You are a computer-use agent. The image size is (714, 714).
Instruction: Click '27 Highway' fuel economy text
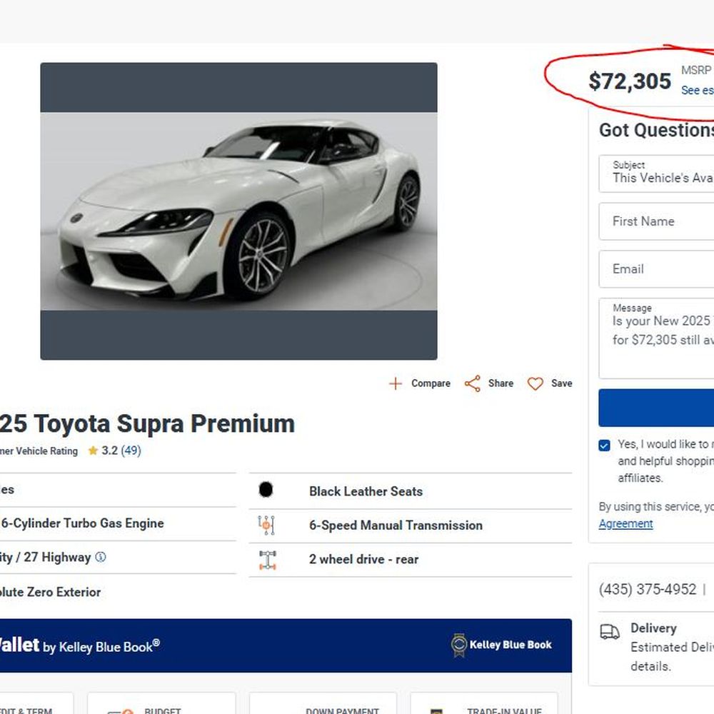pos(57,557)
